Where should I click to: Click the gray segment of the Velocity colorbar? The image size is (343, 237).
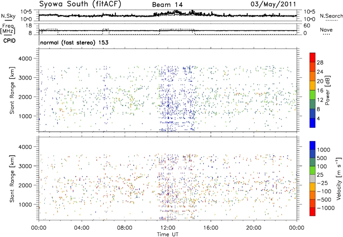point(313,178)
